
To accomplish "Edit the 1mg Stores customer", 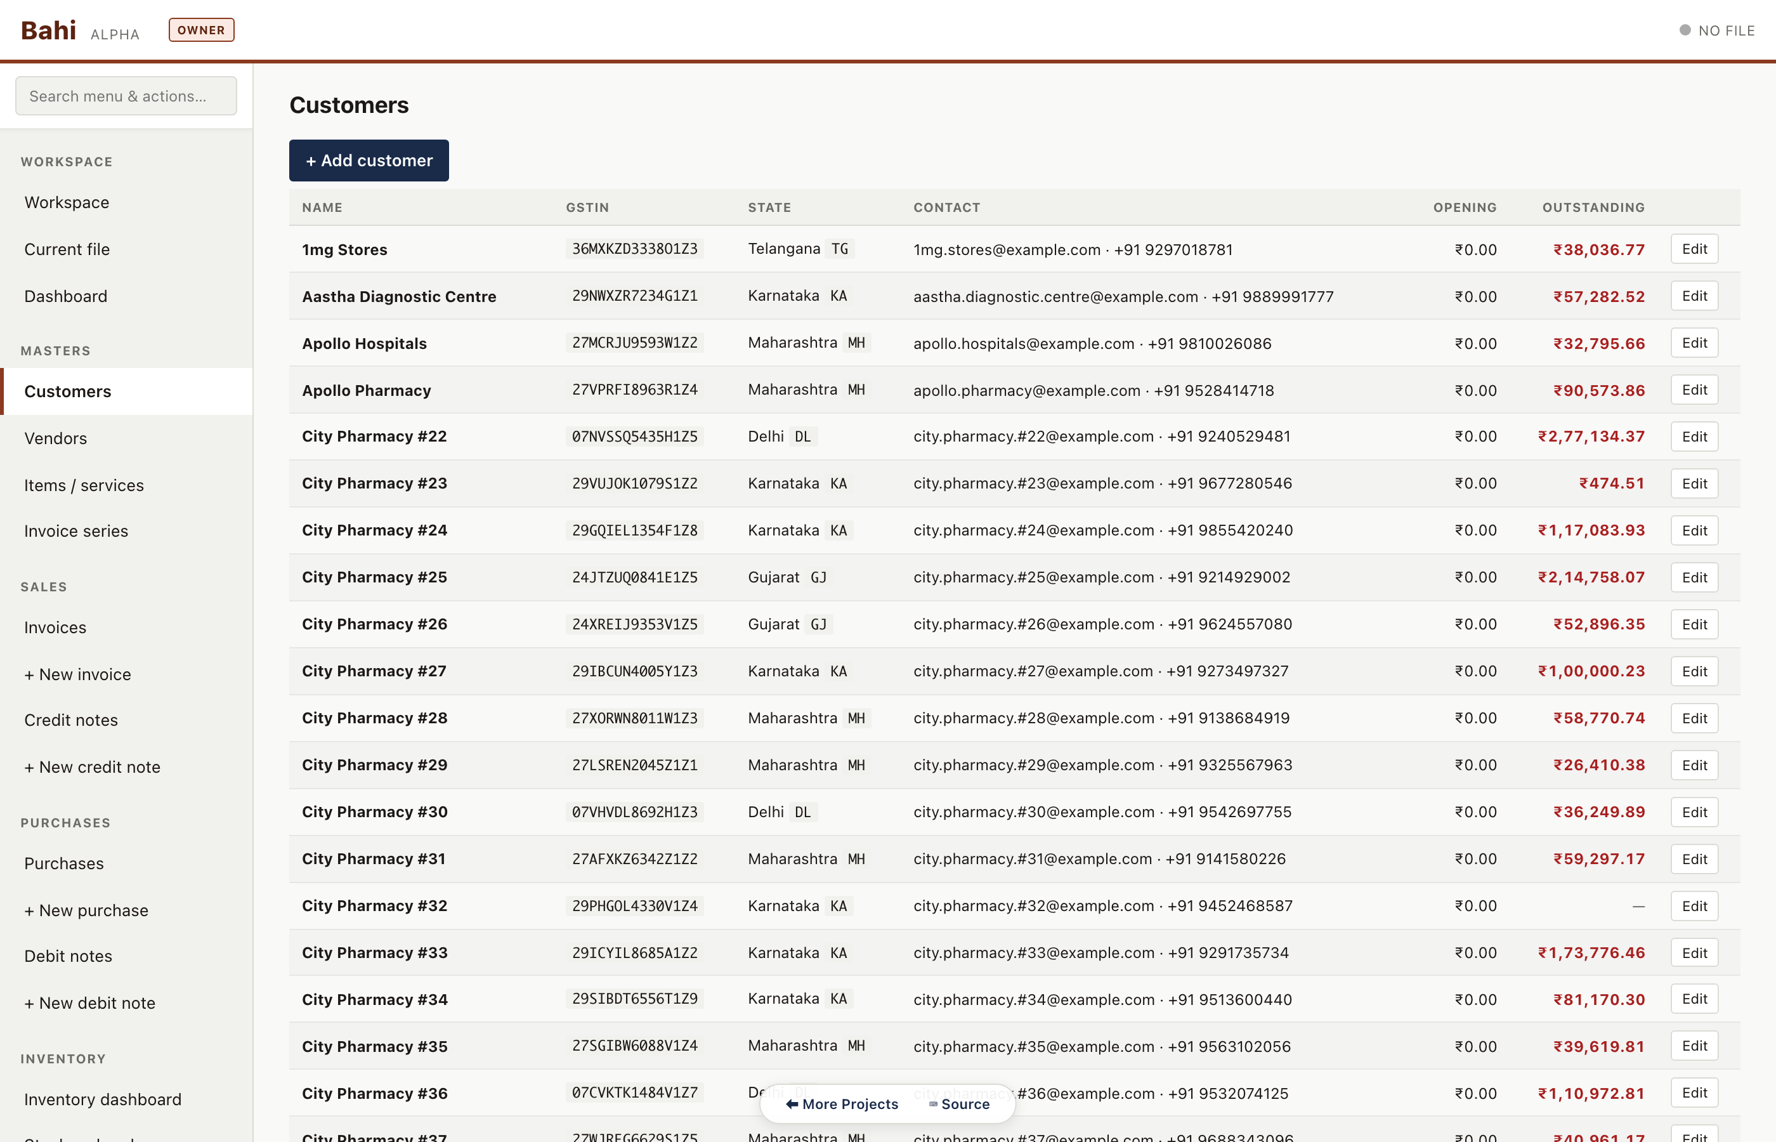I will [x=1694, y=249].
